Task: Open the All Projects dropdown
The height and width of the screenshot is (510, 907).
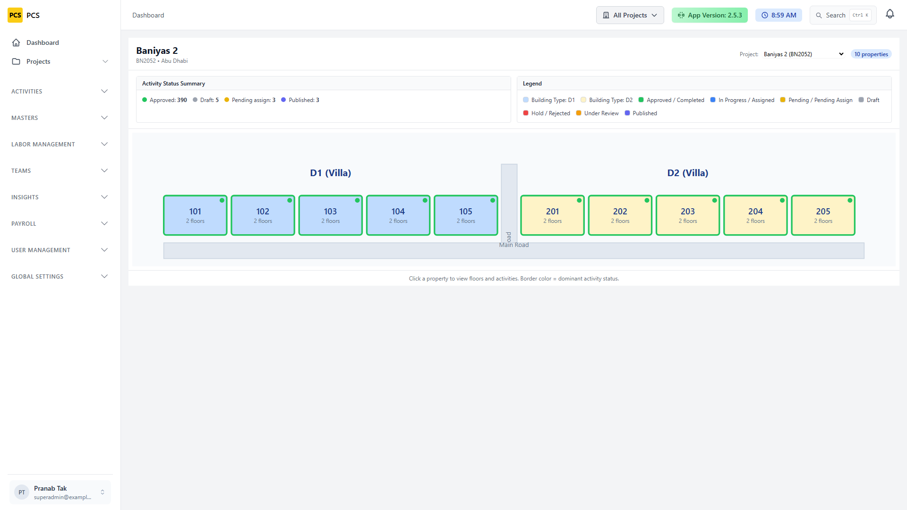Action: (x=630, y=15)
